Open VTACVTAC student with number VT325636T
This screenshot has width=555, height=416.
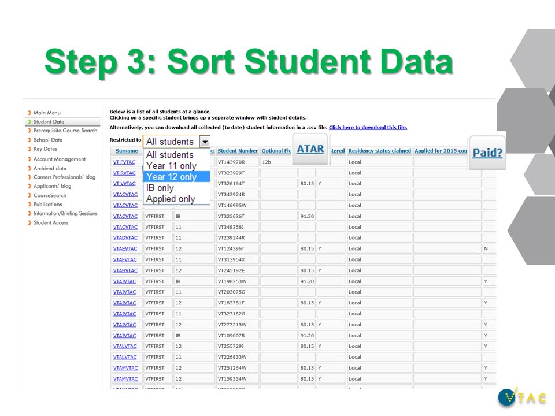point(125,216)
